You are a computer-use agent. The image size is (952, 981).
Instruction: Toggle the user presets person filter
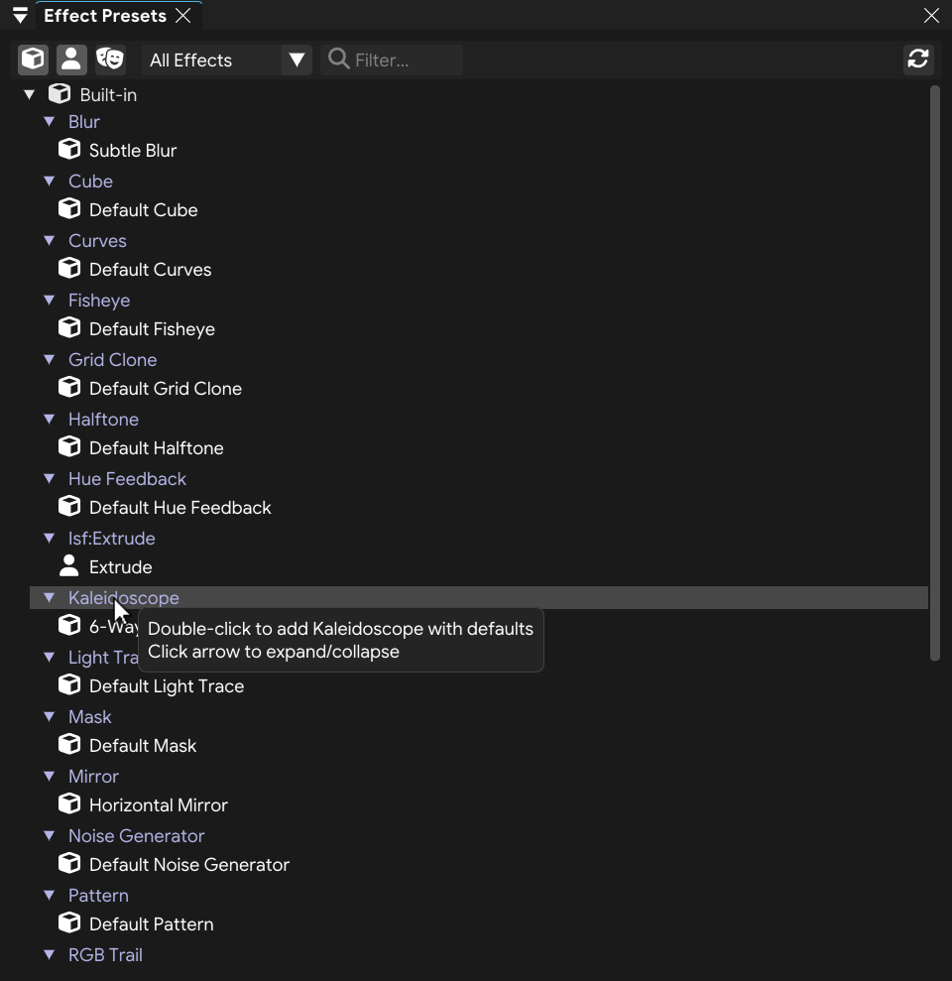pos(71,60)
